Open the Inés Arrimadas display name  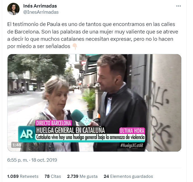[x=40, y=6]
